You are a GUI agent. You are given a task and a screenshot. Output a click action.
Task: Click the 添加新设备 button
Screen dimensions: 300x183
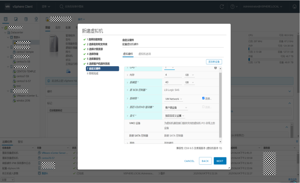coord(214,62)
